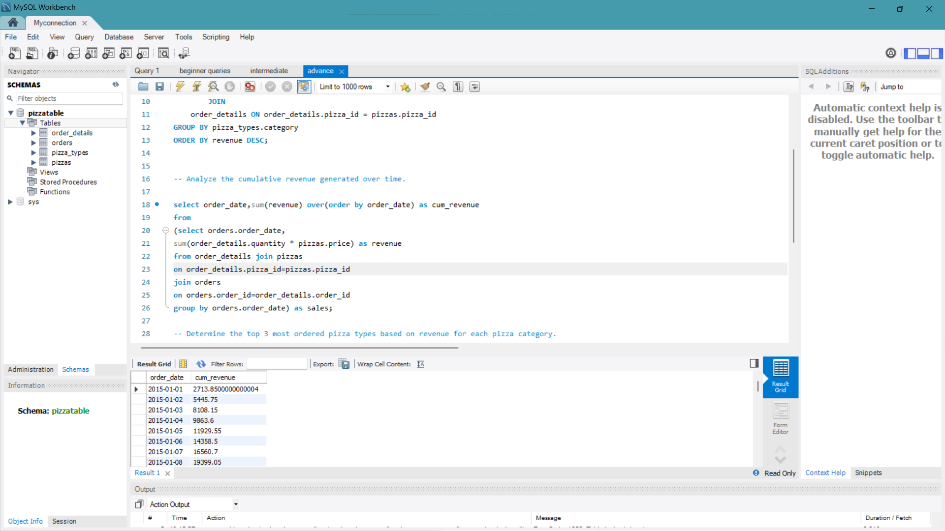Screen dimensions: 945x531
Task: Reconnect to DBMS icon
Action: click(x=184, y=53)
